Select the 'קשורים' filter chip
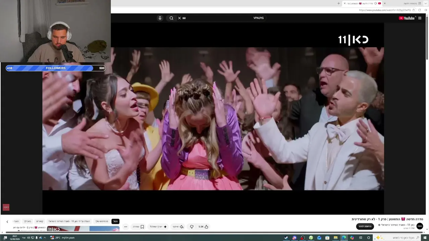 coord(40,221)
